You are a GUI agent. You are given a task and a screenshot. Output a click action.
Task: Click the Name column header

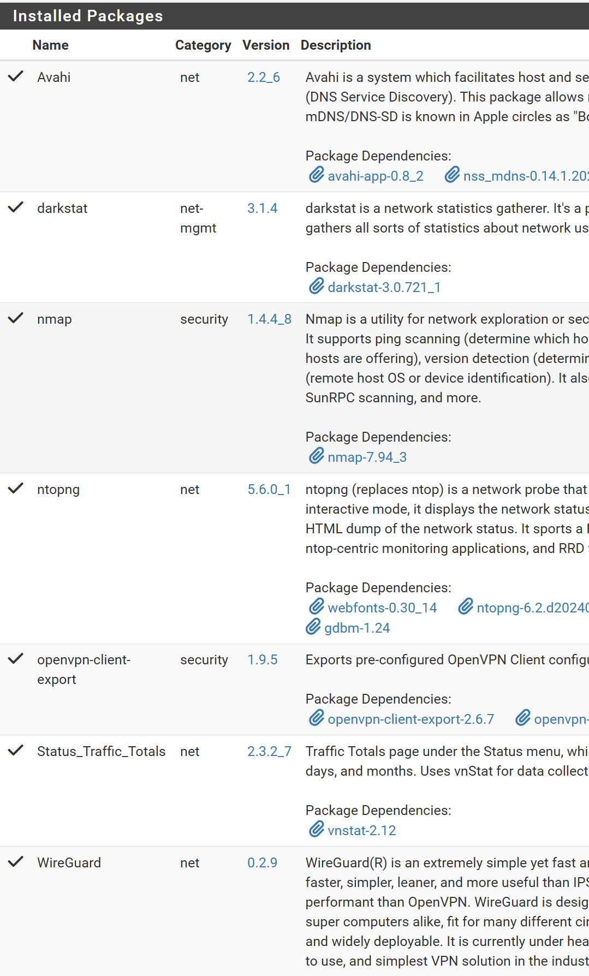click(x=50, y=45)
